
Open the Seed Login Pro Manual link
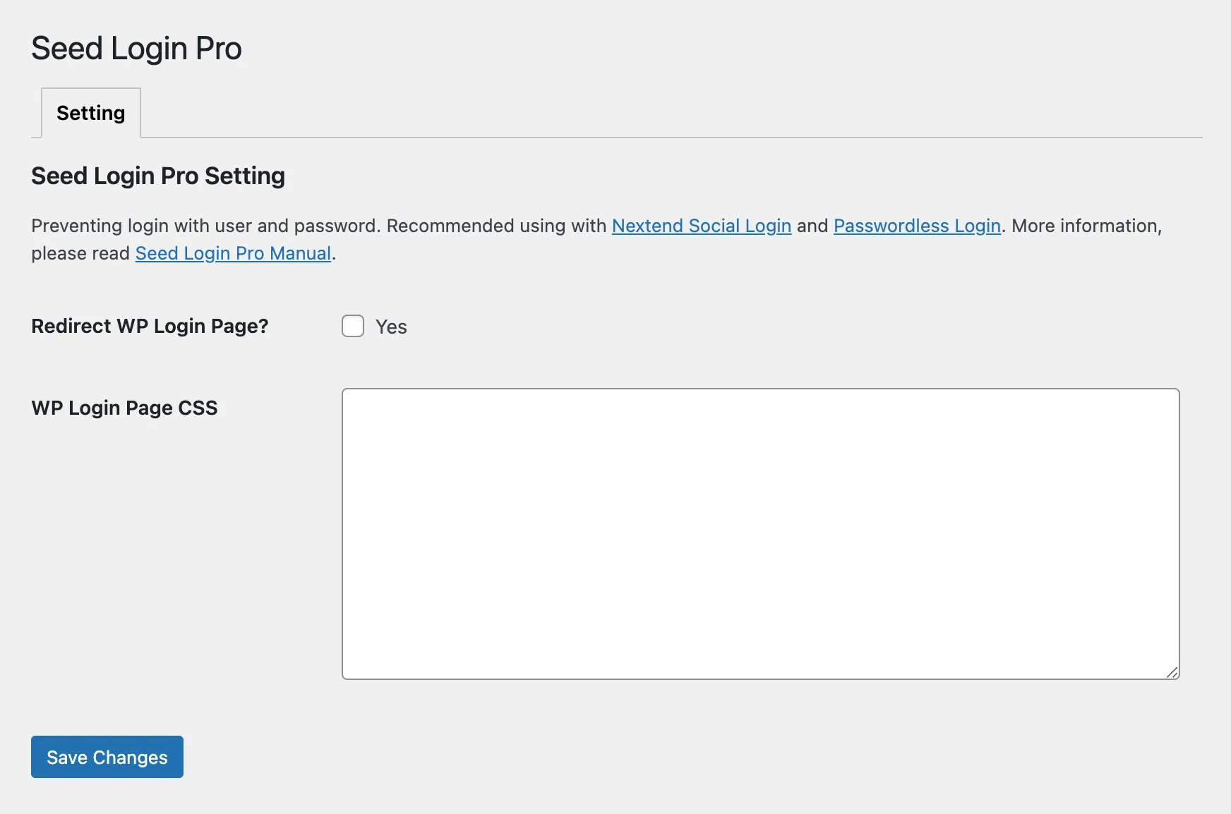(233, 253)
